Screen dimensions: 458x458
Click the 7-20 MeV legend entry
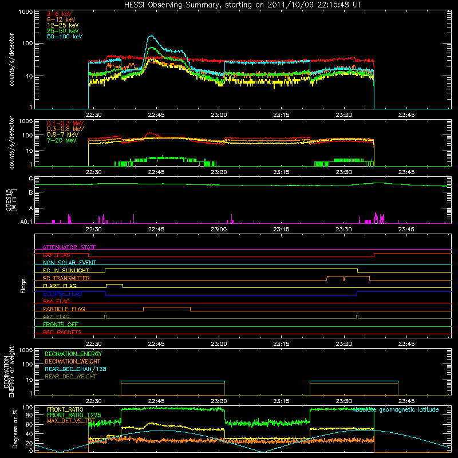tap(62, 140)
